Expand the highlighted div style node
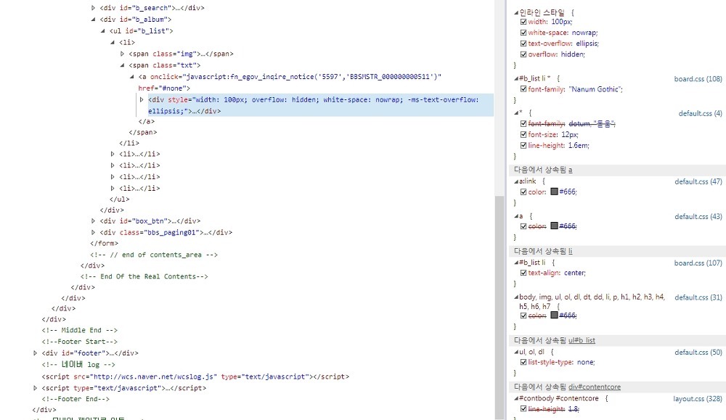This screenshot has height=420, width=726. pyautogui.click(x=142, y=99)
